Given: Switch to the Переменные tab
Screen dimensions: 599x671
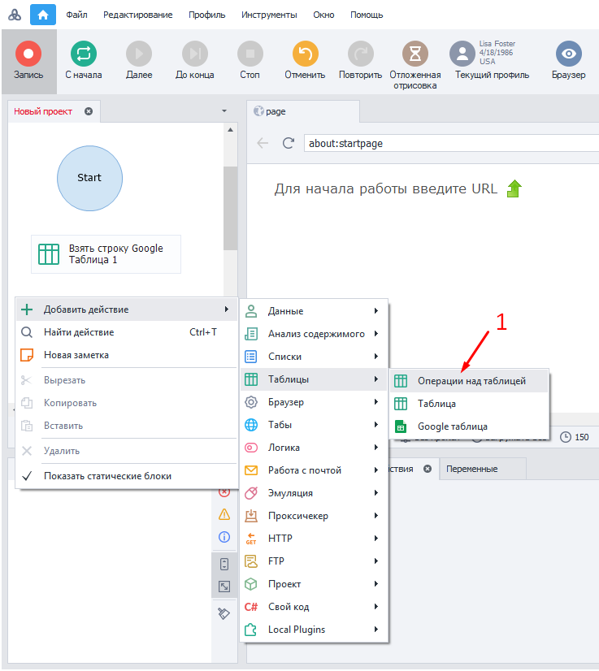Looking at the screenshot, I should click(x=471, y=469).
